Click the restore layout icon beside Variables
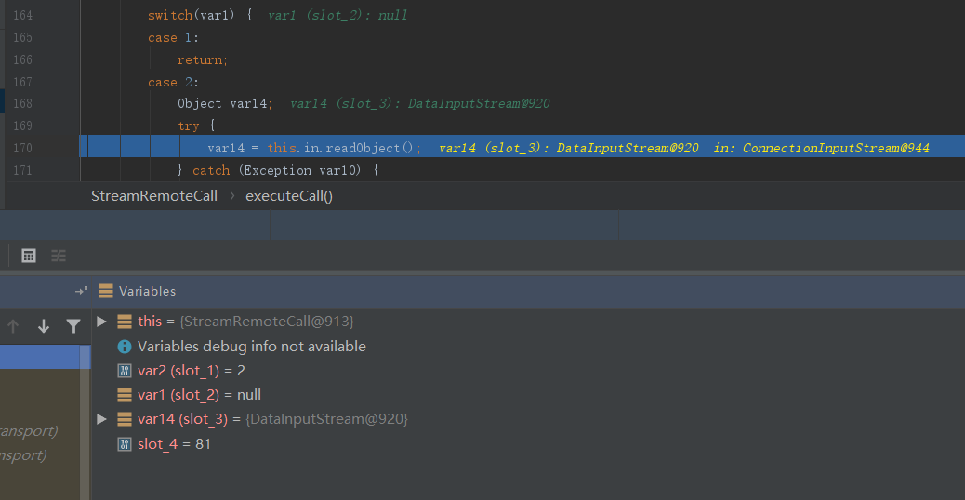This screenshot has height=500, width=965. (81, 291)
